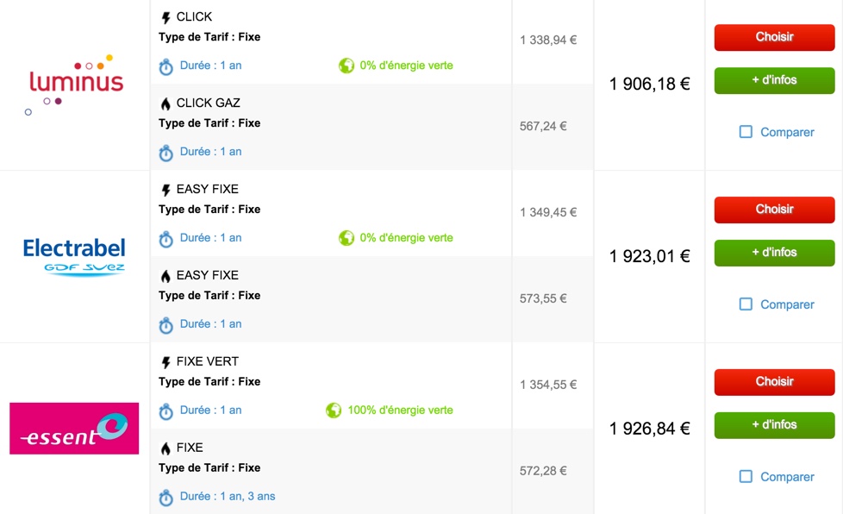Screen dimensions: 843x514
Task: Click the lightning icon beside Luminus CLICK
Action: [166, 17]
